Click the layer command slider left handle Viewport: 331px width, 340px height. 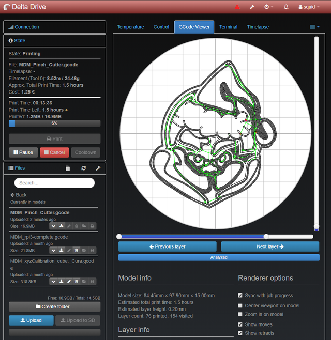point(119,237)
